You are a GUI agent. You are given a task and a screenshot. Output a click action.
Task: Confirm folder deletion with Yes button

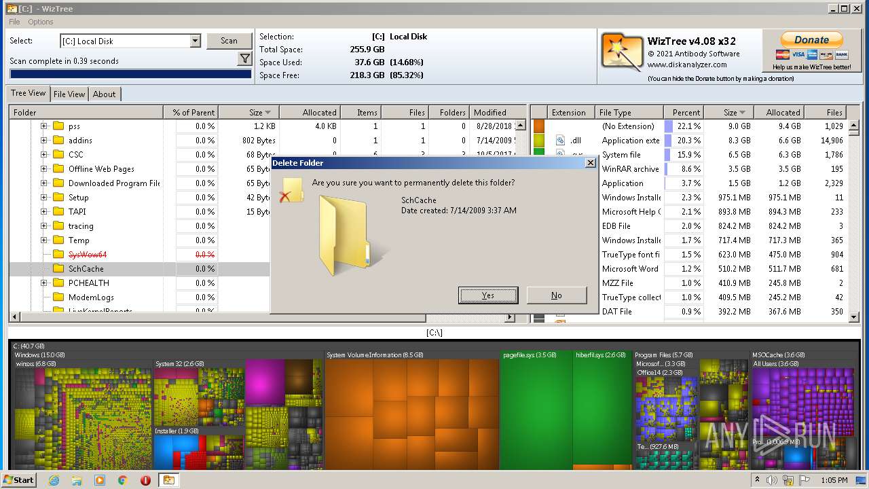(488, 295)
